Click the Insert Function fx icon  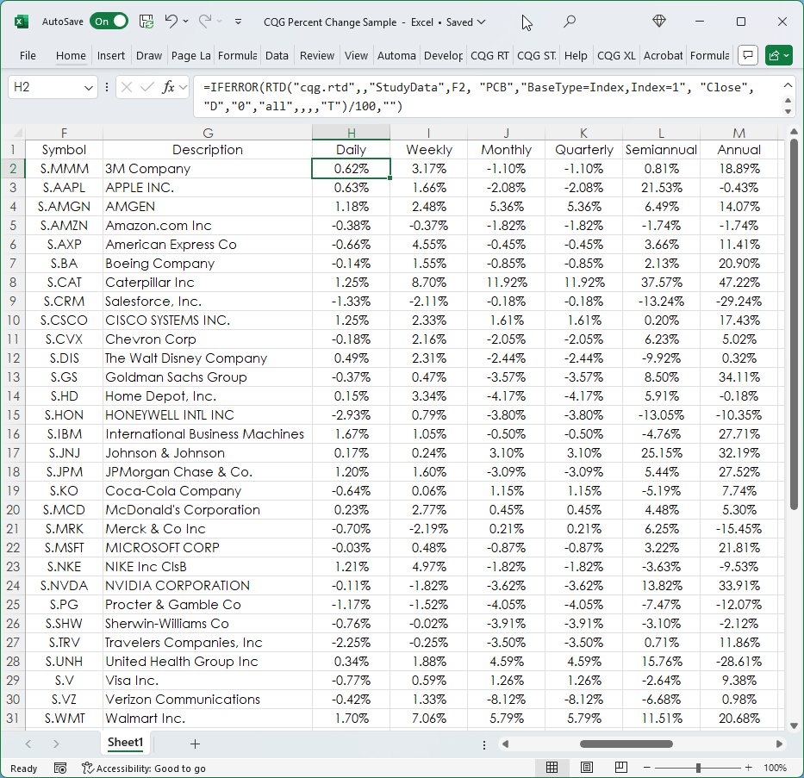(x=169, y=87)
